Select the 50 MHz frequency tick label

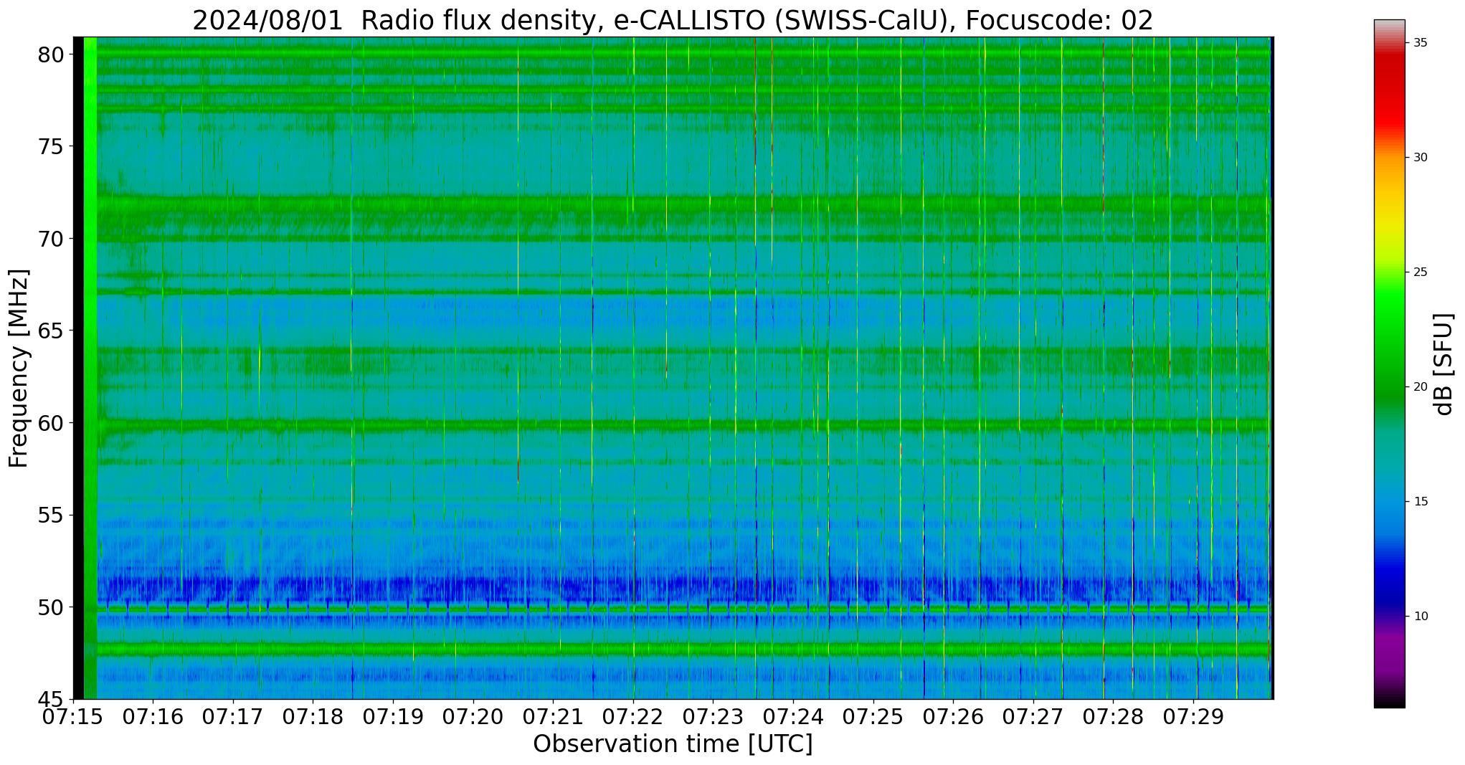click(51, 607)
